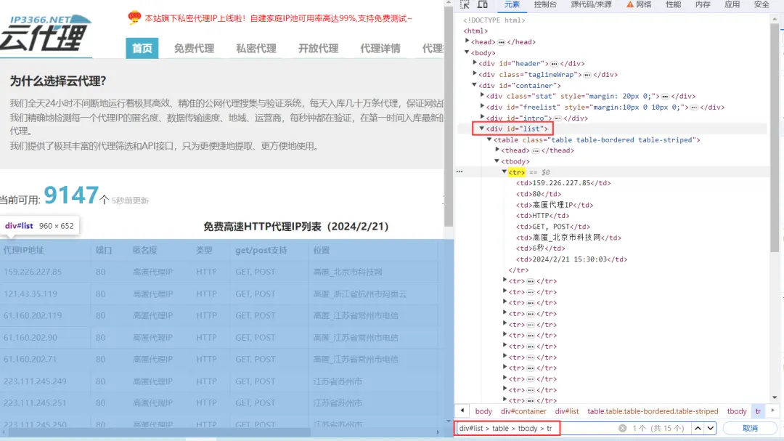784x441 pixels.
Task: Select div#list in the breadcrumb
Action: (x=566, y=411)
